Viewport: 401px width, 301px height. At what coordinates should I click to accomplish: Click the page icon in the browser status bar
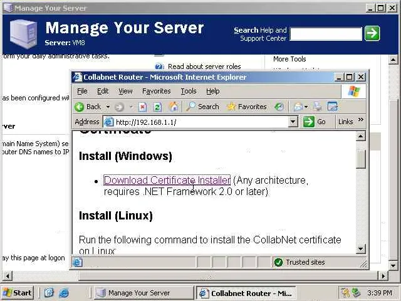click(77, 262)
